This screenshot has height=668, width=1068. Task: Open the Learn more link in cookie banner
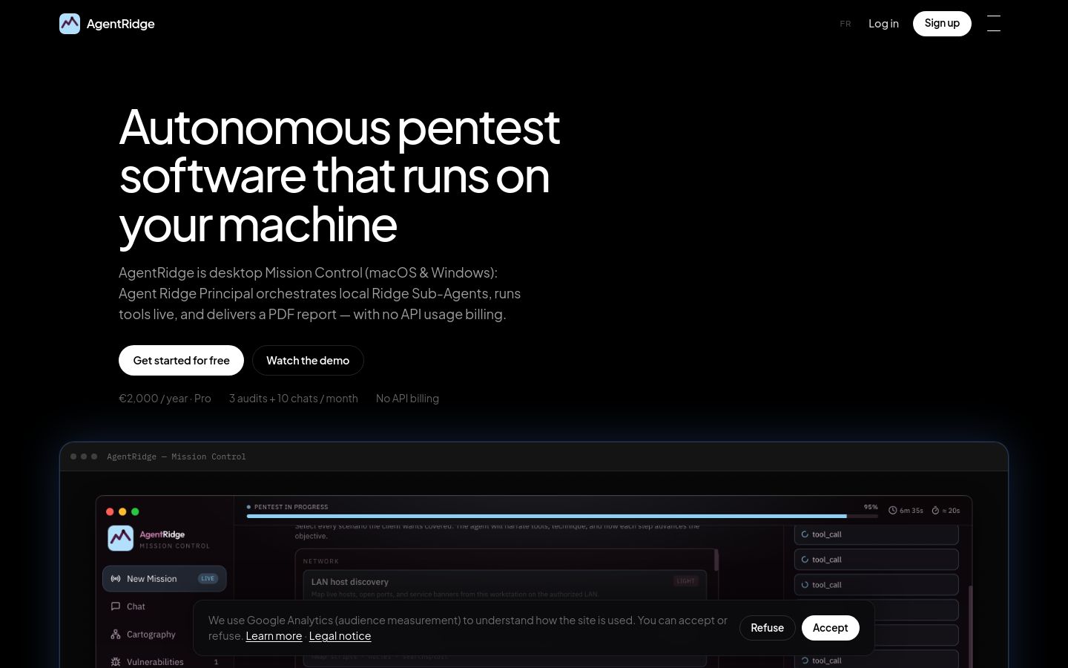[274, 636]
